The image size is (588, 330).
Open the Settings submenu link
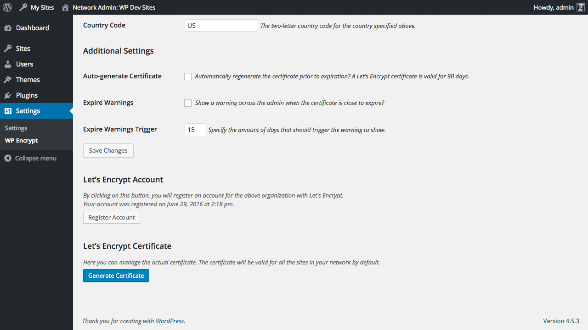[16, 128]
